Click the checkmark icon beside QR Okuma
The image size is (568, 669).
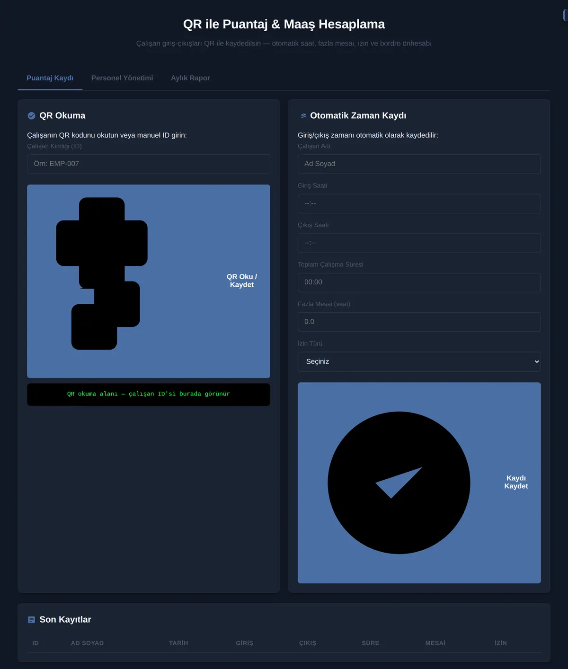point(31,116)
